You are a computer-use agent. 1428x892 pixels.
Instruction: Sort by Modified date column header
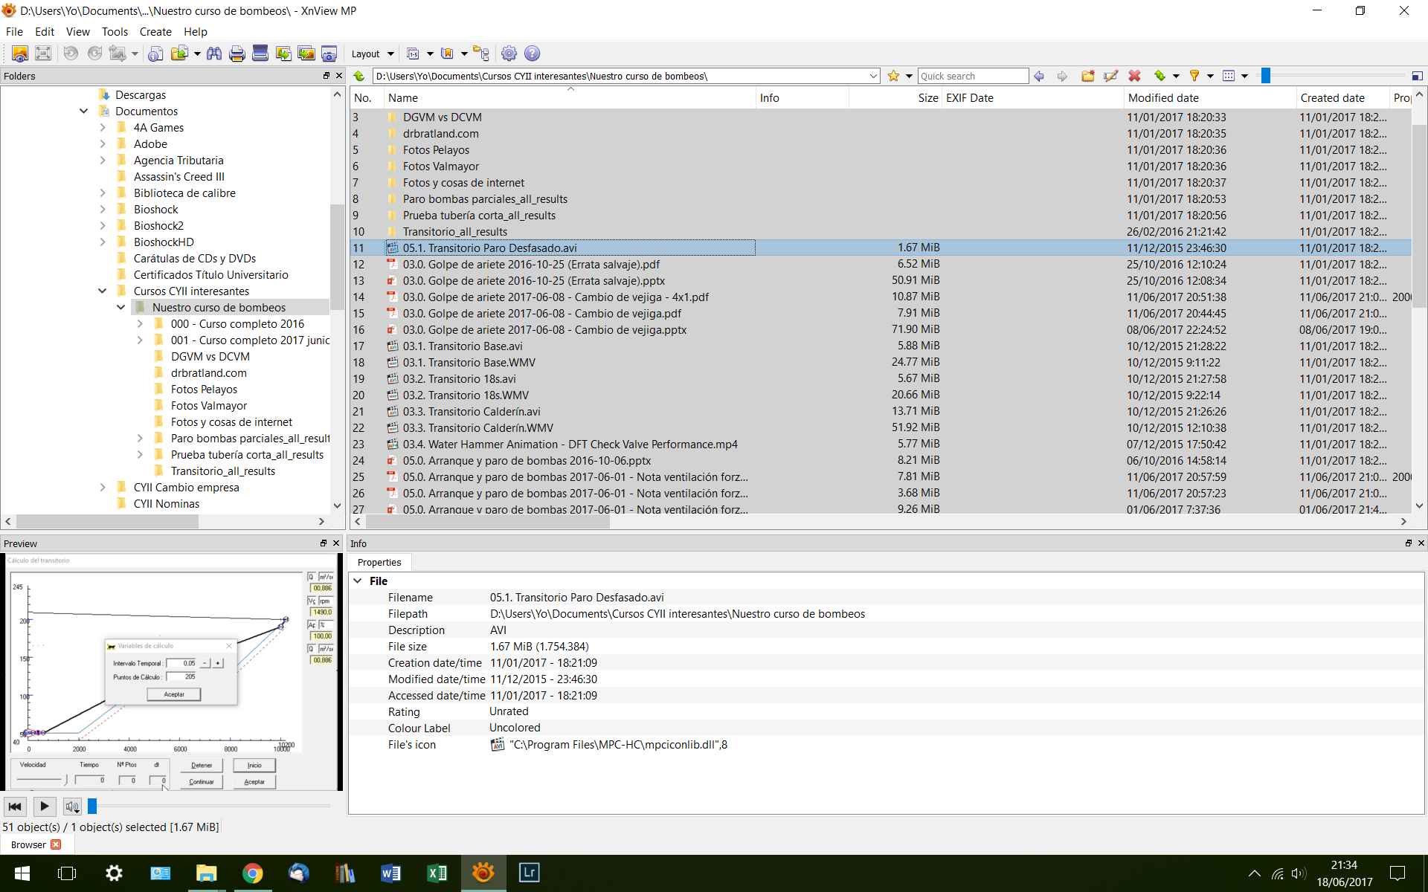(x=1163, y=98)
